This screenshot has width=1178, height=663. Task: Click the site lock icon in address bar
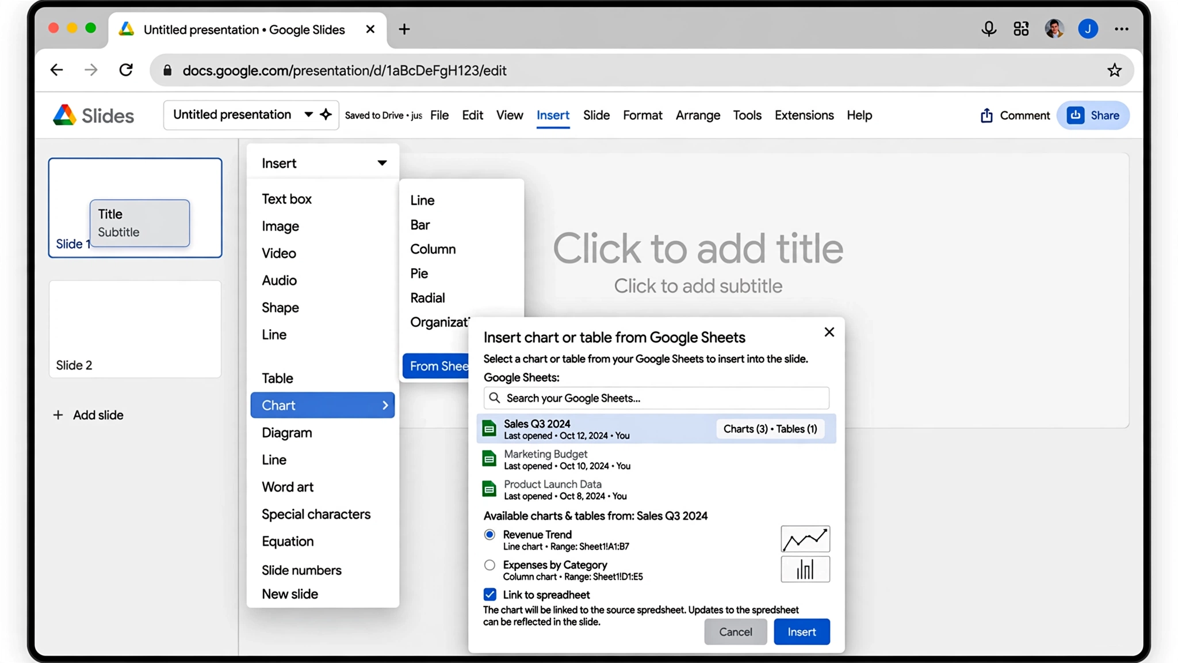pos(167,70)
